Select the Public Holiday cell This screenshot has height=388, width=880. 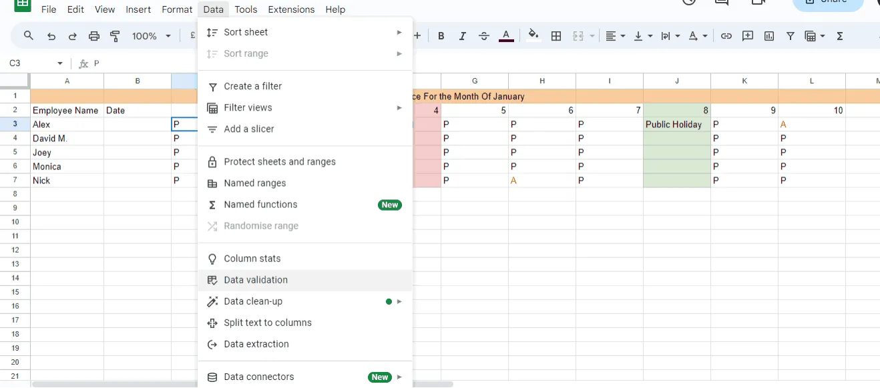[x=677, y=125]
